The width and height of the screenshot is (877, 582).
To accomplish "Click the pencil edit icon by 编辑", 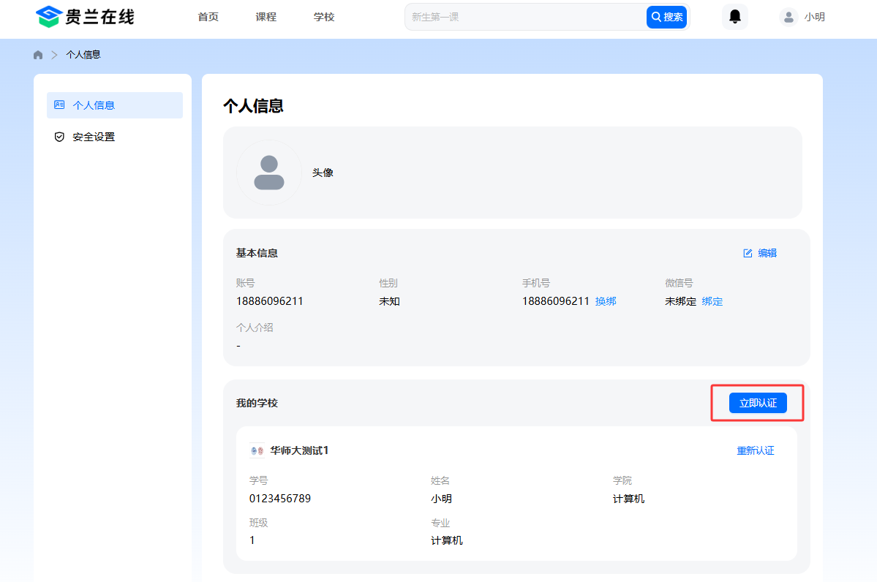I will (748, 253).
